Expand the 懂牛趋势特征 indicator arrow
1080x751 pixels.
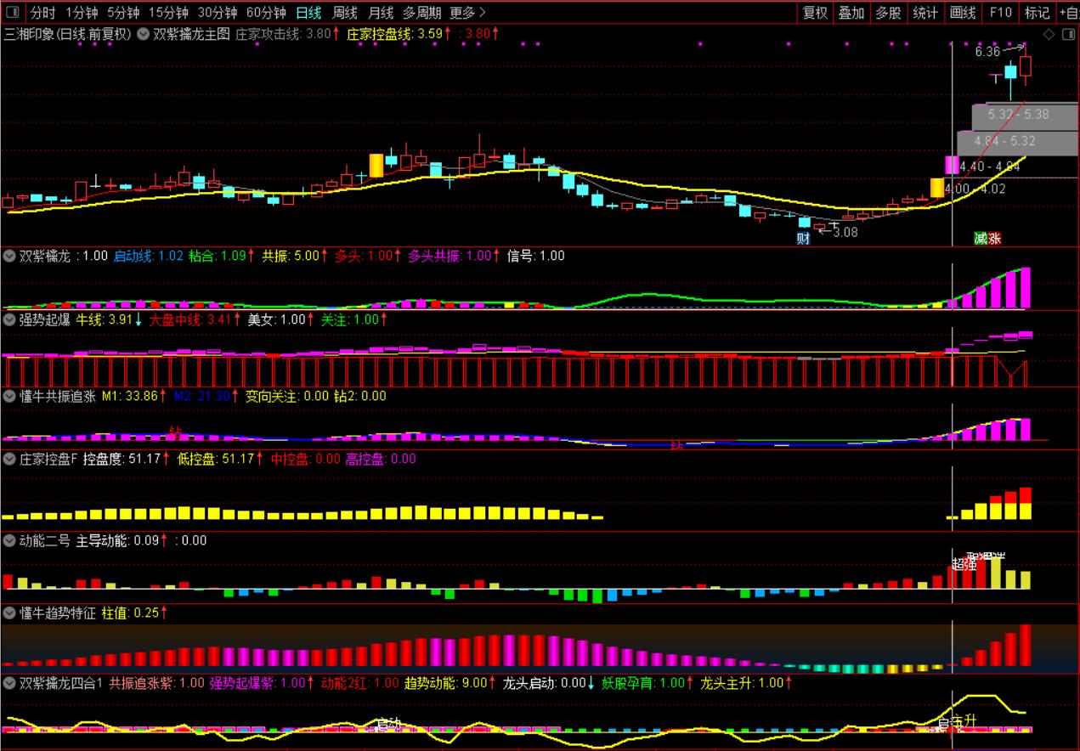[x=9, y=613]
